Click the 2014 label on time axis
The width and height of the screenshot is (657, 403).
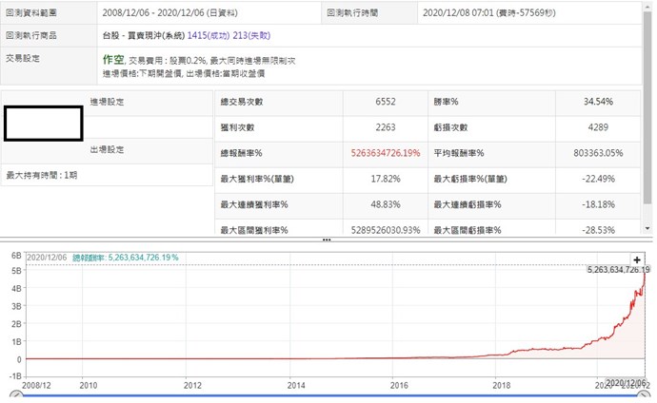(x=296, y=386)
